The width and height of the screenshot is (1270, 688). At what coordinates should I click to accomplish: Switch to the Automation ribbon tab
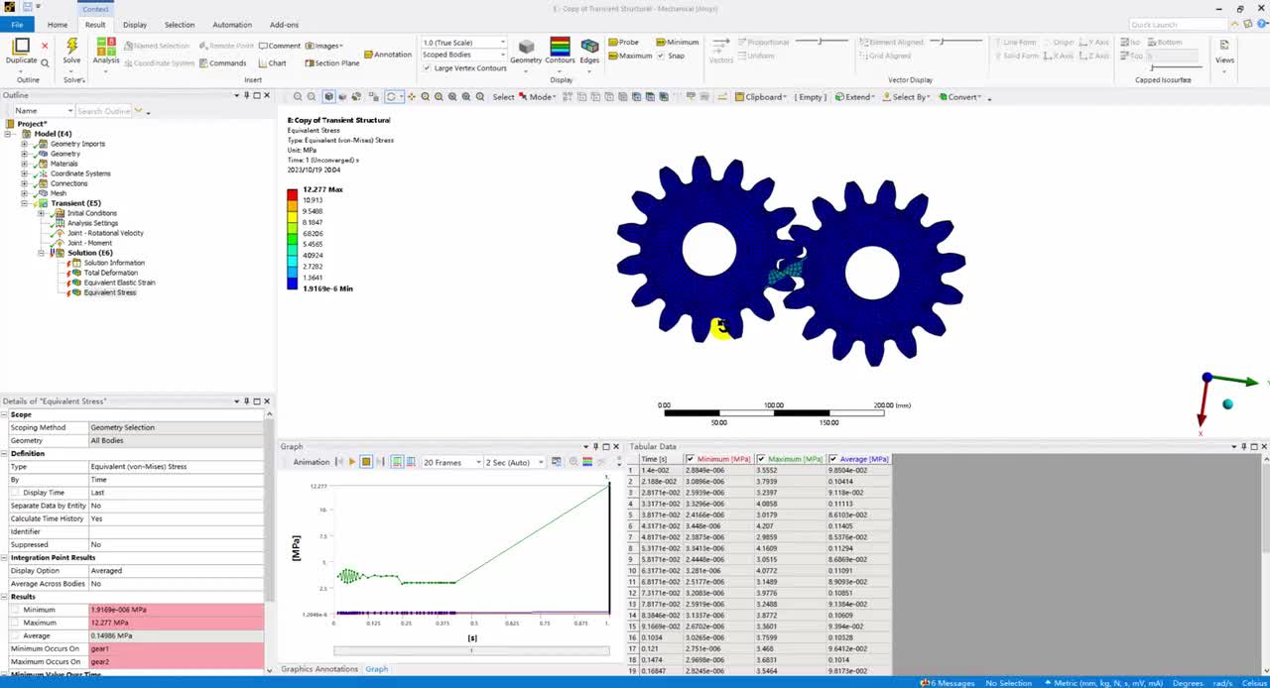point(232,25)
